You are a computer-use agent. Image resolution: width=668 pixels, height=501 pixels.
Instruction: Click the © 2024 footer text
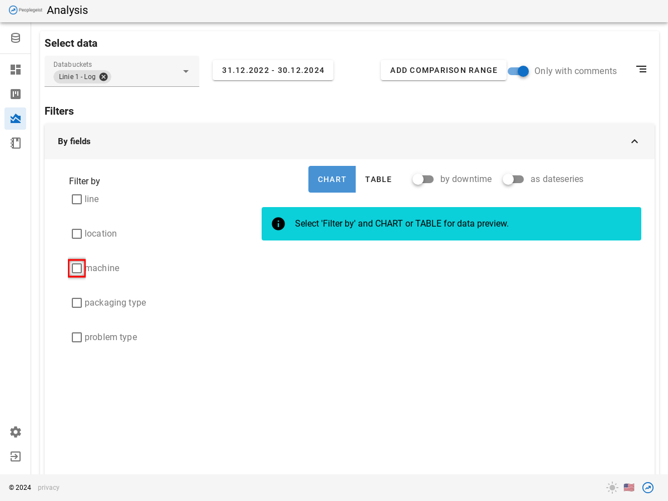pyautogui.click(x=20, y=488)
